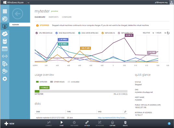174x128 pixels.
Task: Click the green segment of cores usage bar
Action: click(37, 91)
